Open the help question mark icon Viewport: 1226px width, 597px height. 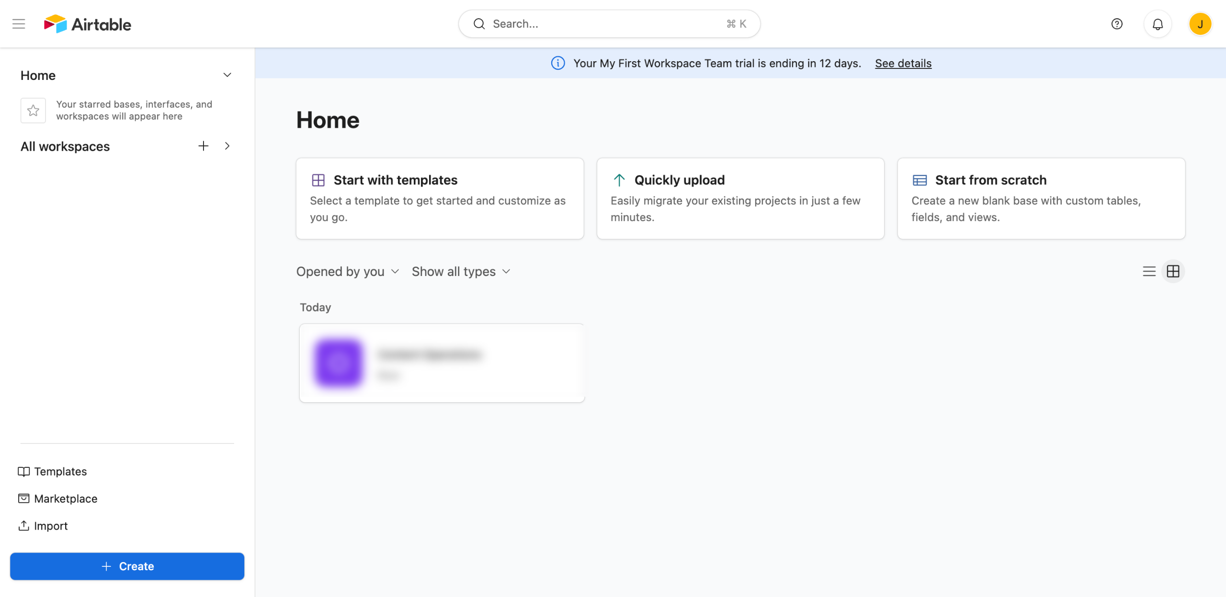1116,24
